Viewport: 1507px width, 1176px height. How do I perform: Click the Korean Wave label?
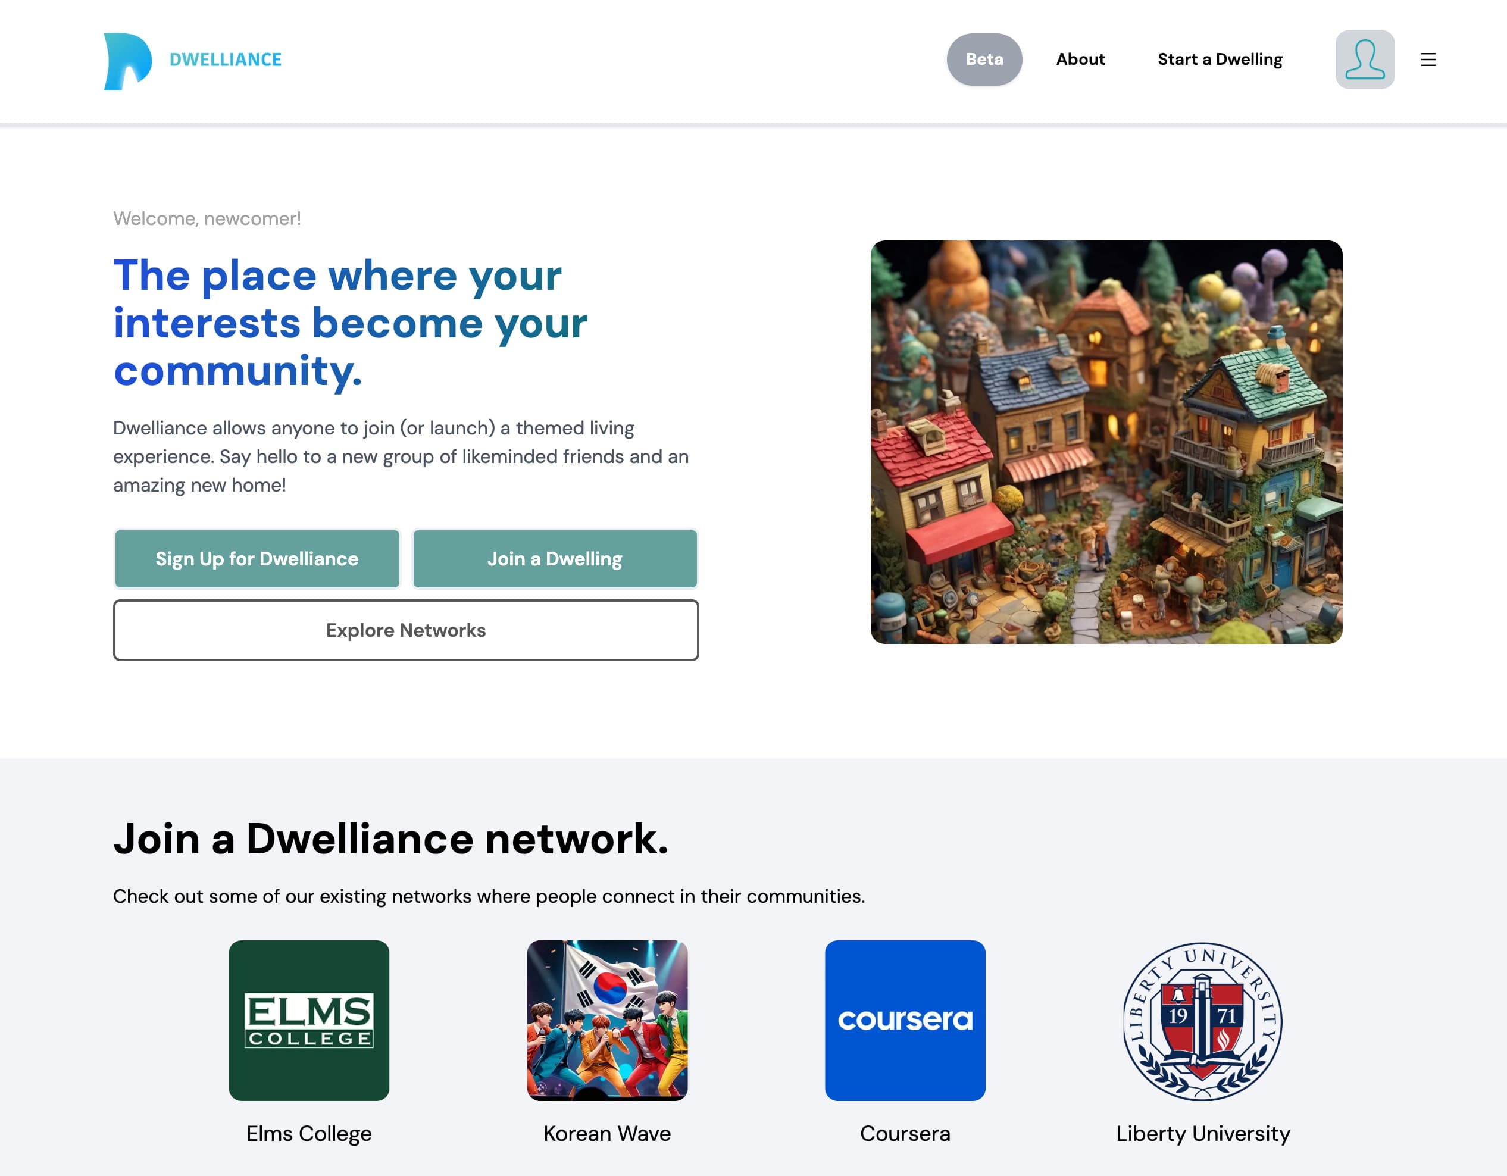pyautogui.click(x=606, y=1133)
